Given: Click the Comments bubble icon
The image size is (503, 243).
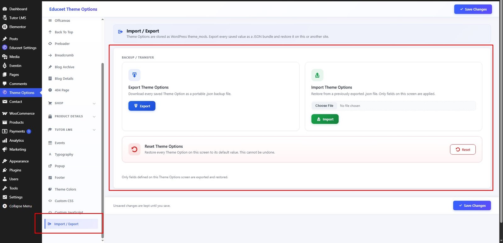Looking at the screenshot, I should 5,84.
